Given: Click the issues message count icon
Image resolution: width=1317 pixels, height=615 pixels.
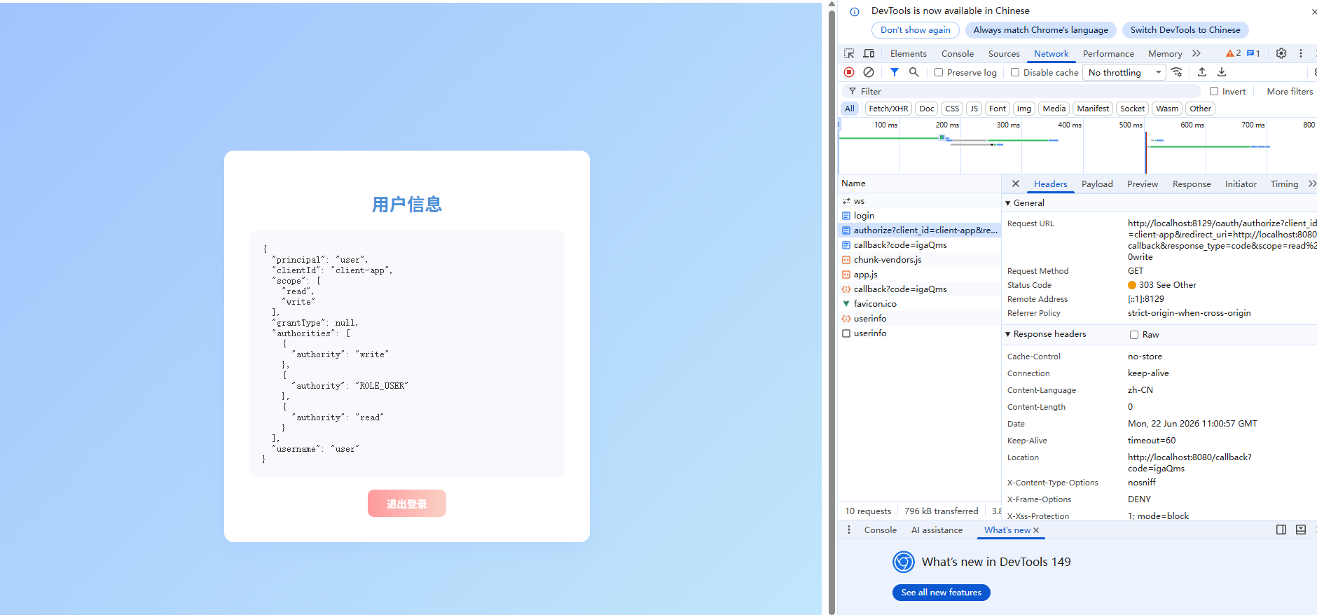Looking at the screenshot, I should click(x=1250, y=53).
